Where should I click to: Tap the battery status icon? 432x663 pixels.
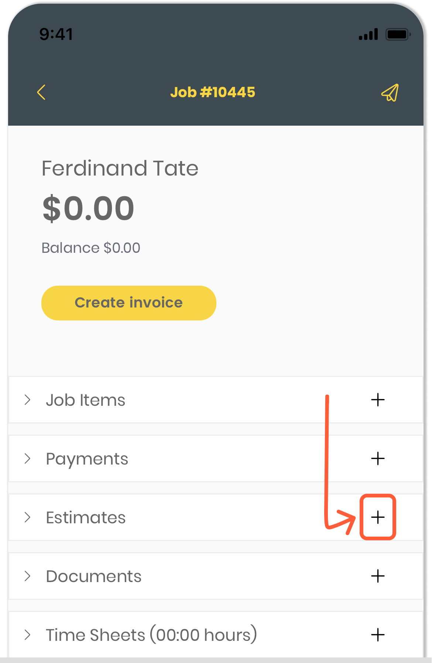pyautogui.click(x=398, y=34)
